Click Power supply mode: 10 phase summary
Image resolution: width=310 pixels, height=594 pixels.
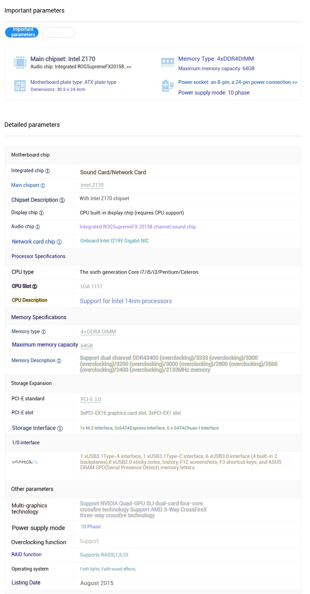pos(214,93)
